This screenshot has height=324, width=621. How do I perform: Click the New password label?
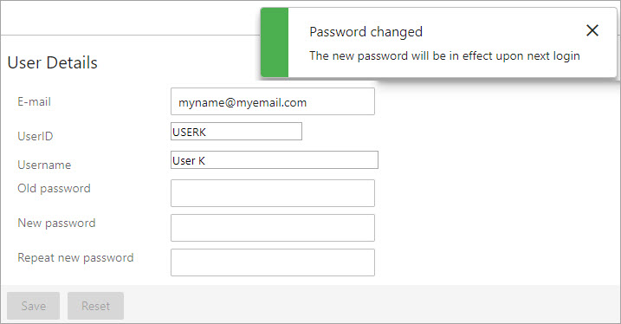[56, 223]
